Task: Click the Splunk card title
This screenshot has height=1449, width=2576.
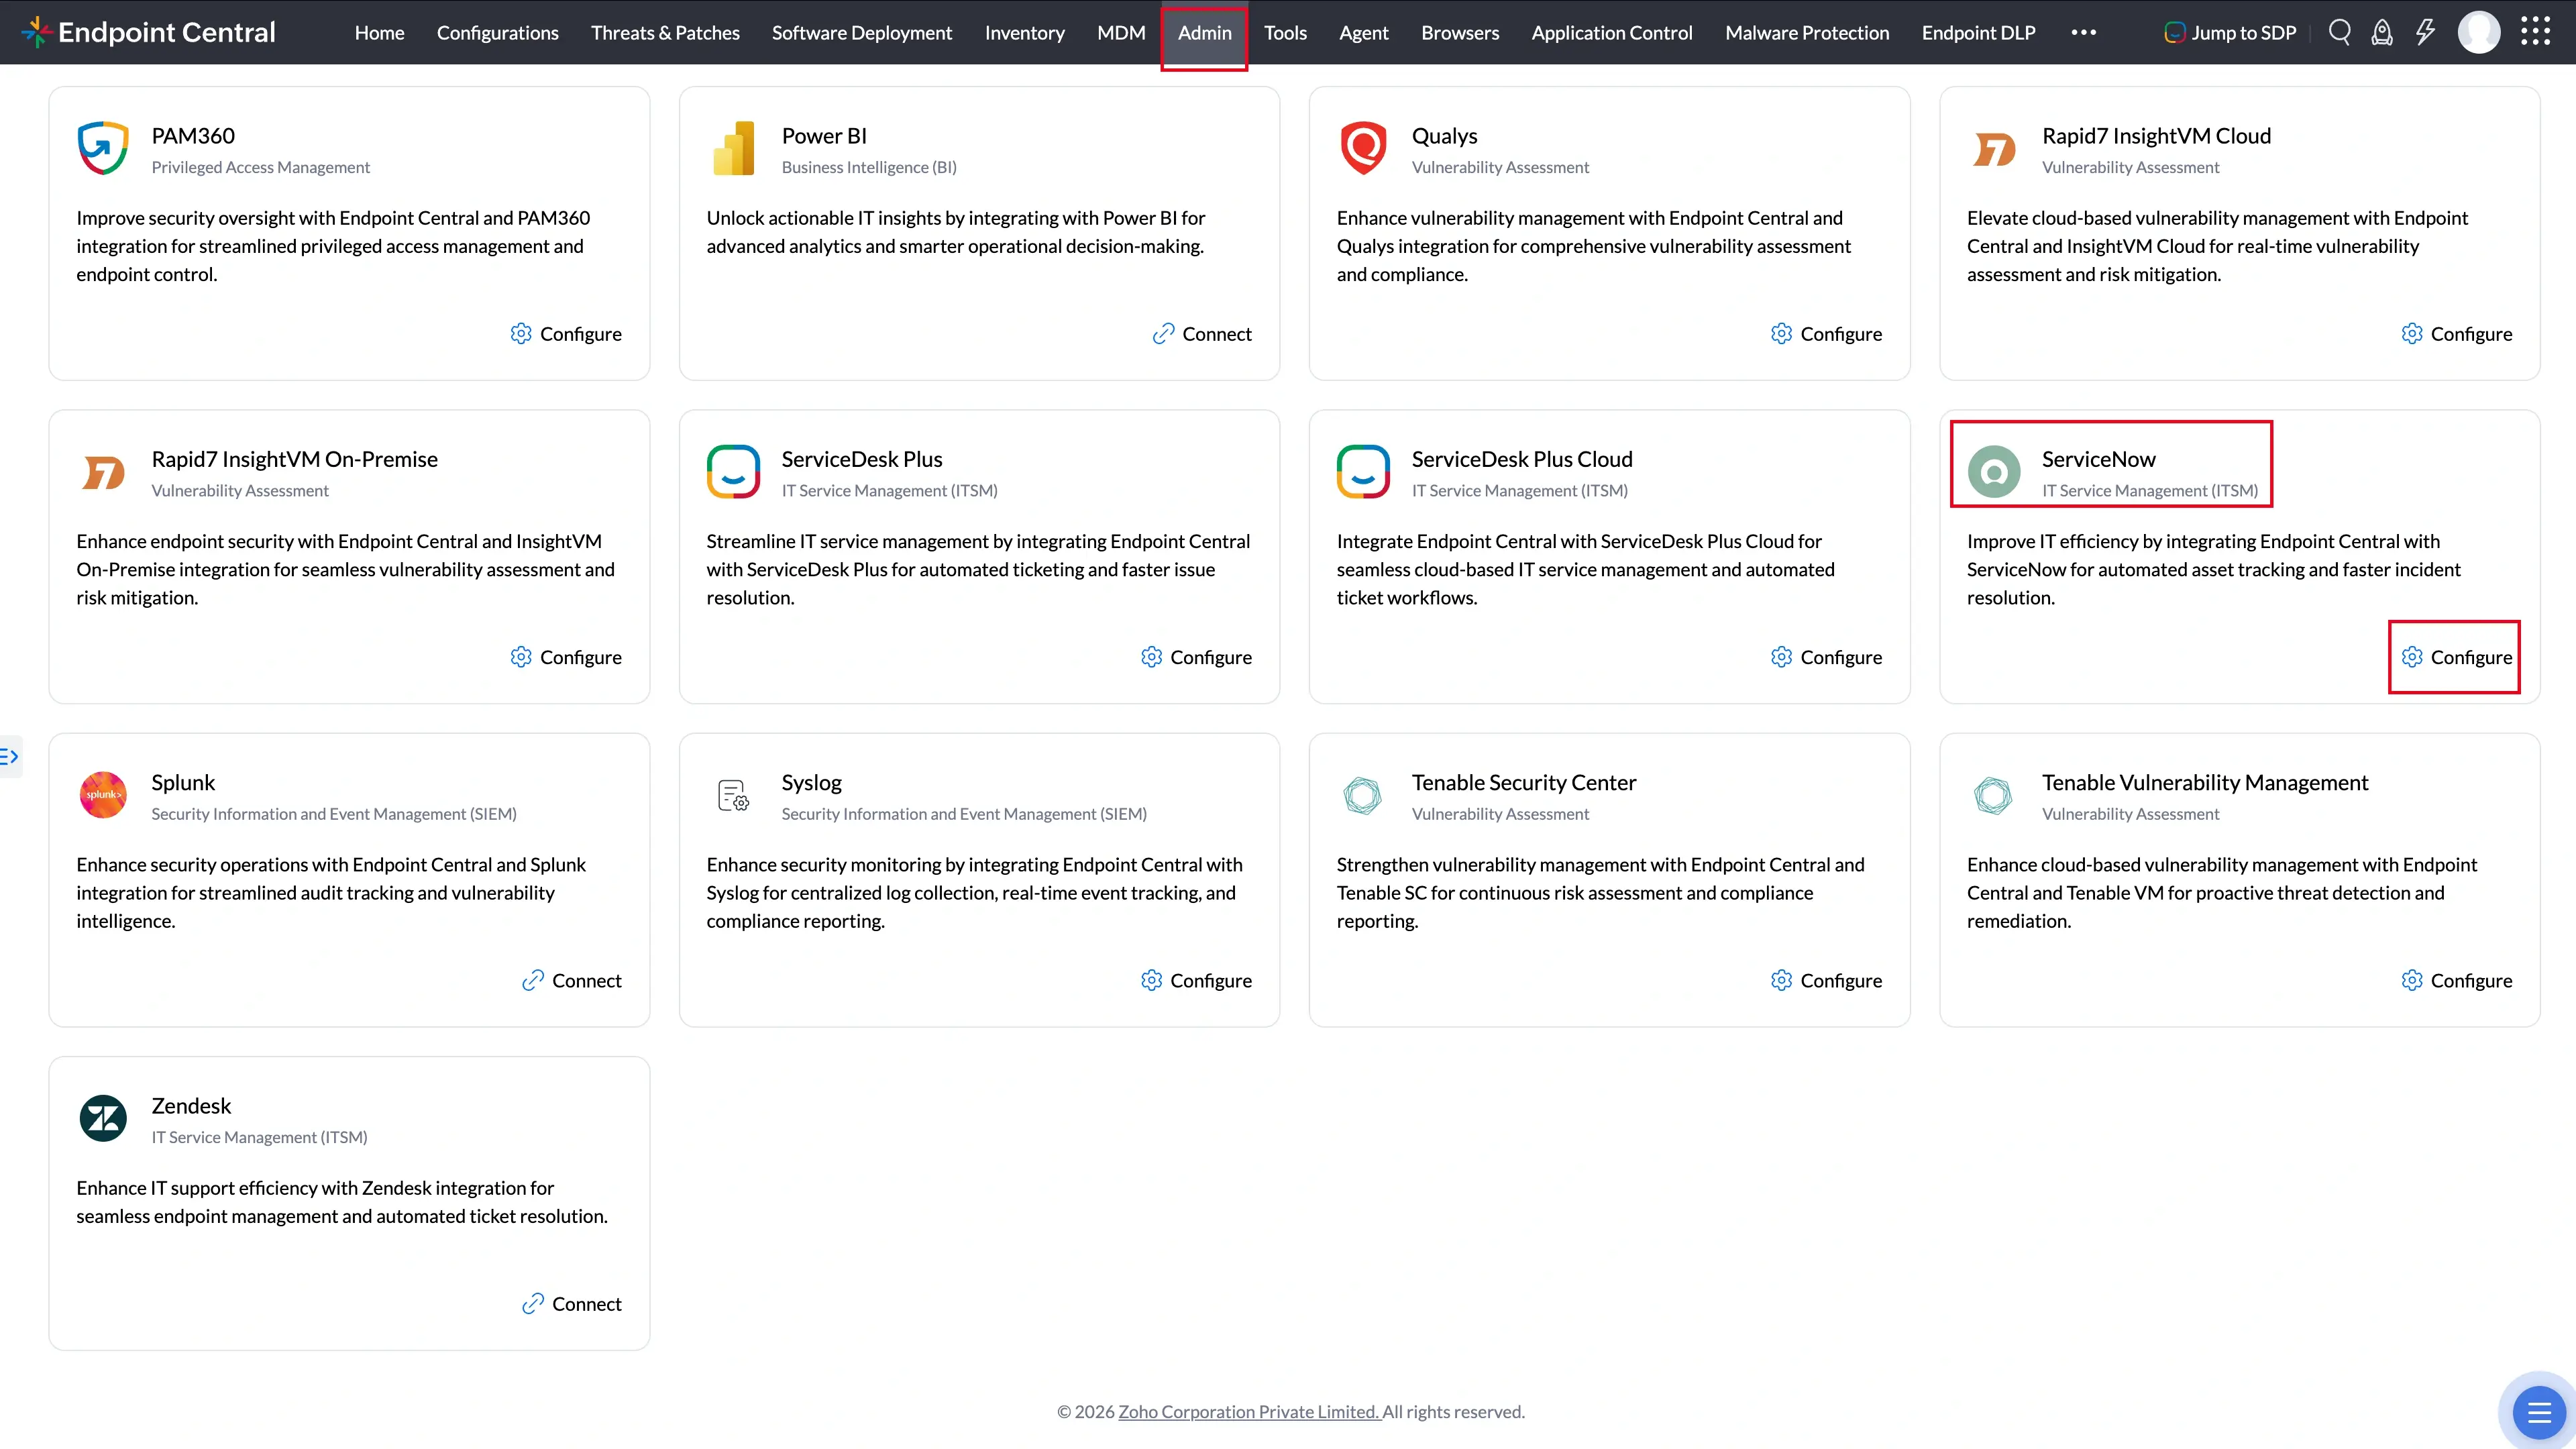Action: (183, 782)
